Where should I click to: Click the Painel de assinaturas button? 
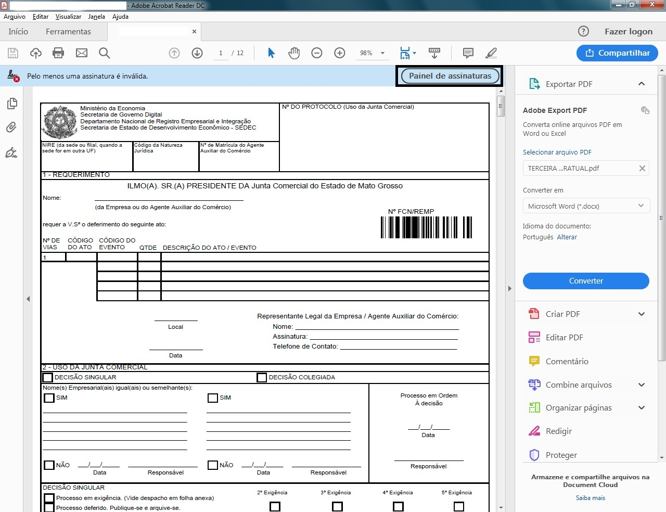click(450, 76)
